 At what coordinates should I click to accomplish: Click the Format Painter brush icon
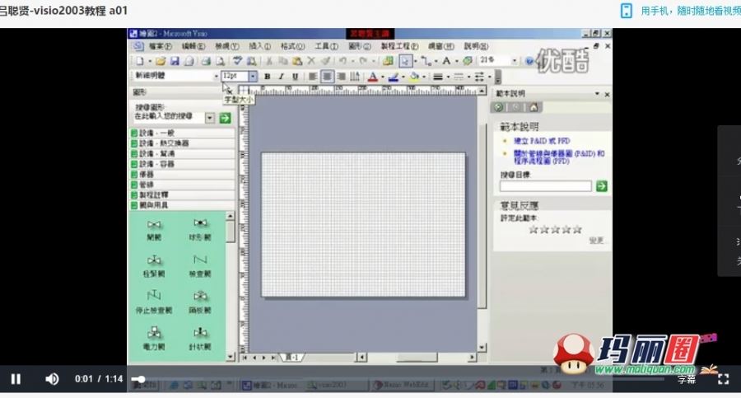(x=325, y=61)
